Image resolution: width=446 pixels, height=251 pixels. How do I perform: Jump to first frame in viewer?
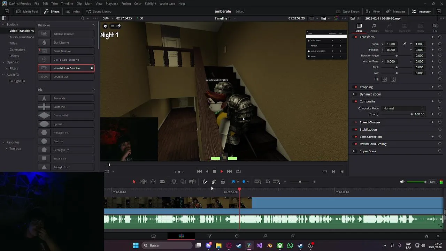200,172
